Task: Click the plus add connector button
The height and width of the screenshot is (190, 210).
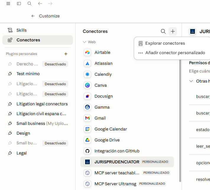Action: (172, 31)
